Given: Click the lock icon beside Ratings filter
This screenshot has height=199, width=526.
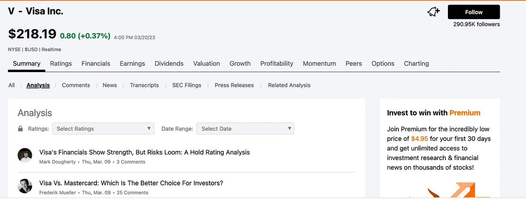Looking at the screenshot, I should (20, 129).
